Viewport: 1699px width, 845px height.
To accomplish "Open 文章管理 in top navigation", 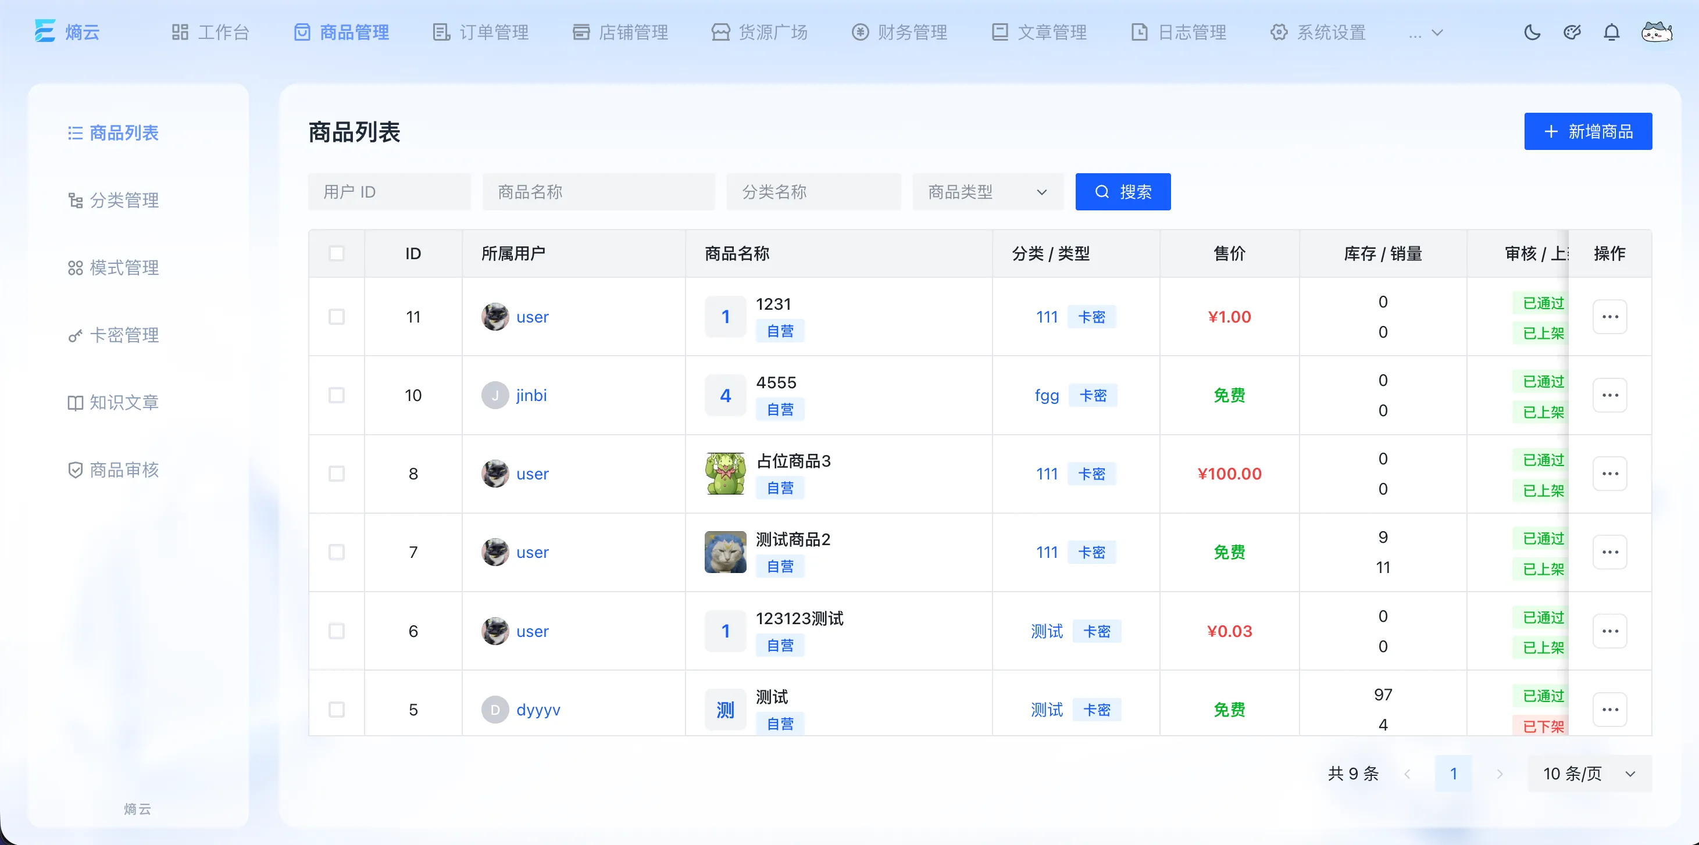I will point(1039,31).
